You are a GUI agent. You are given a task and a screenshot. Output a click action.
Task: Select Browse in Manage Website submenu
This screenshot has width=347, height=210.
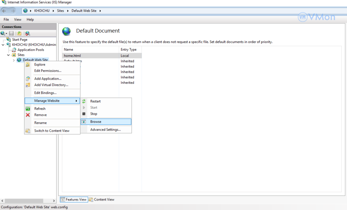pos(96,122)
